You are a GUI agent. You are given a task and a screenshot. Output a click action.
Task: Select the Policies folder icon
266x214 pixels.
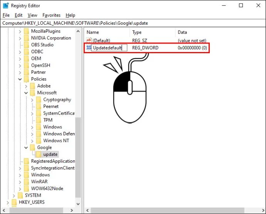(27, 79)
